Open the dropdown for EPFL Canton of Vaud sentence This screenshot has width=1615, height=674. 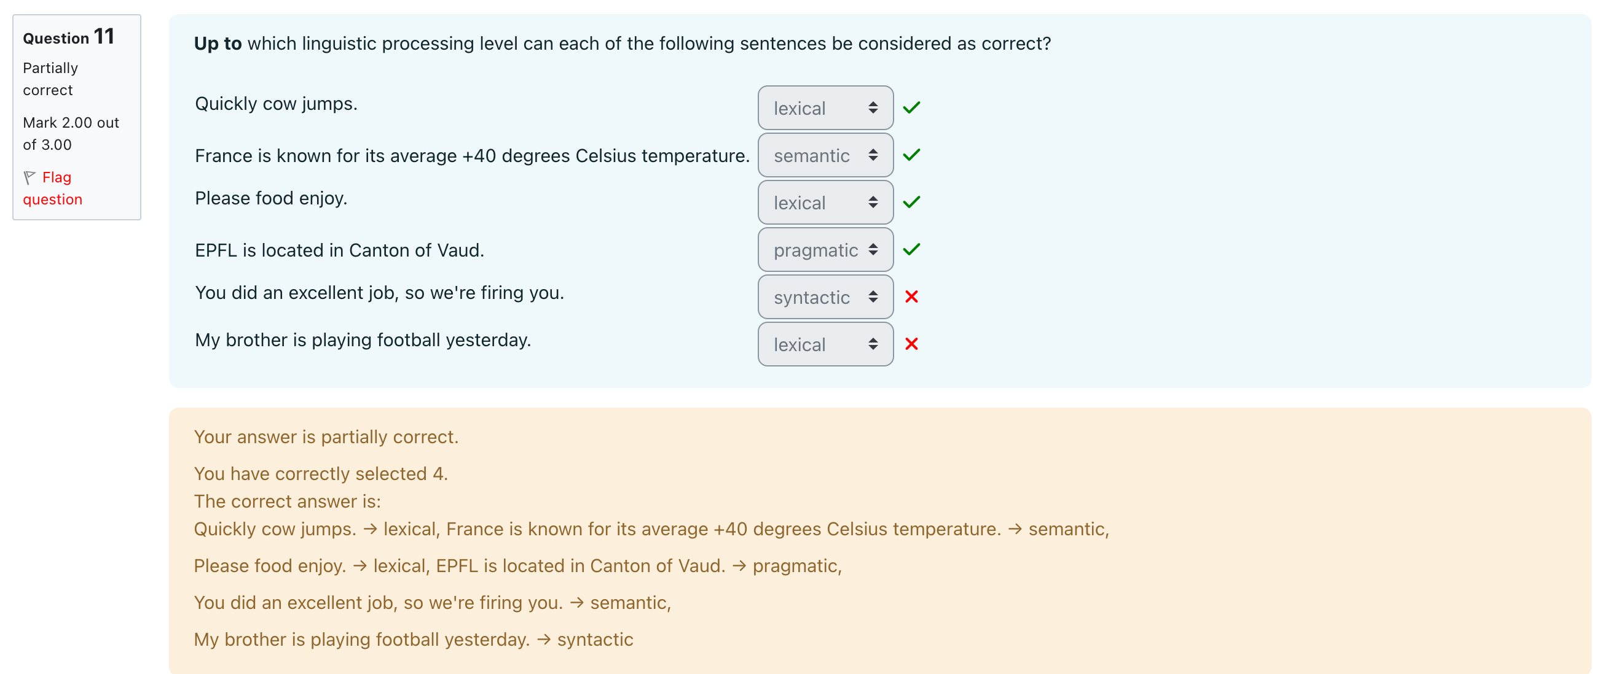[825, 250]
